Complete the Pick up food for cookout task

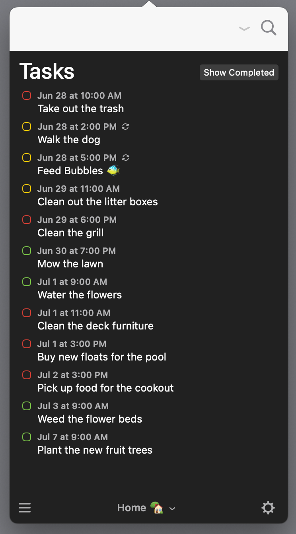[x=27, y=375]
